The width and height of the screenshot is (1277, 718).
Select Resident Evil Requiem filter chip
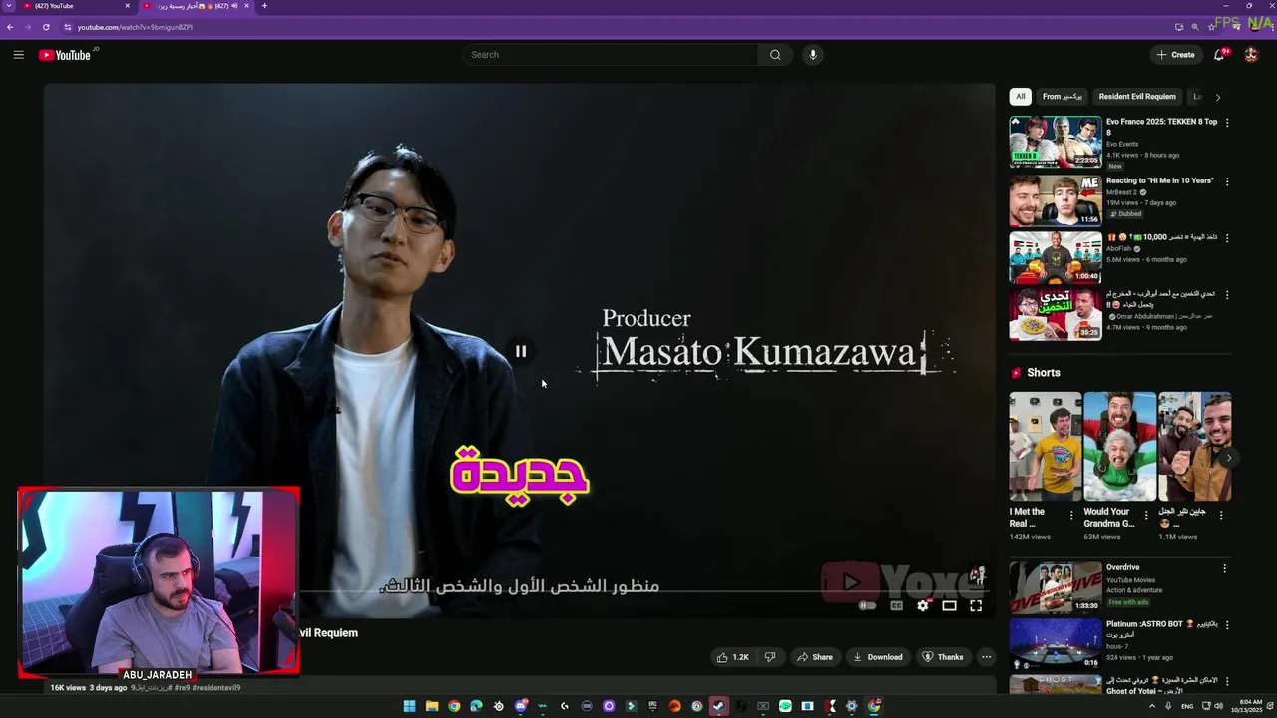click(1137, 97)
